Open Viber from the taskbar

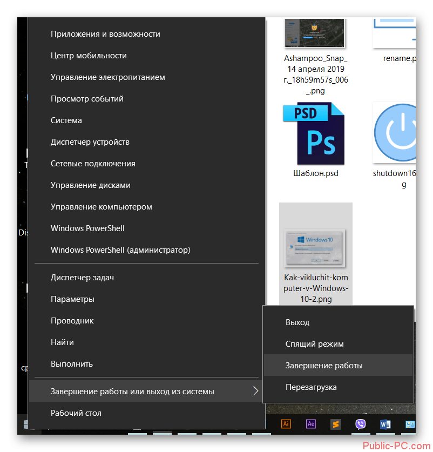pos(360,424)
